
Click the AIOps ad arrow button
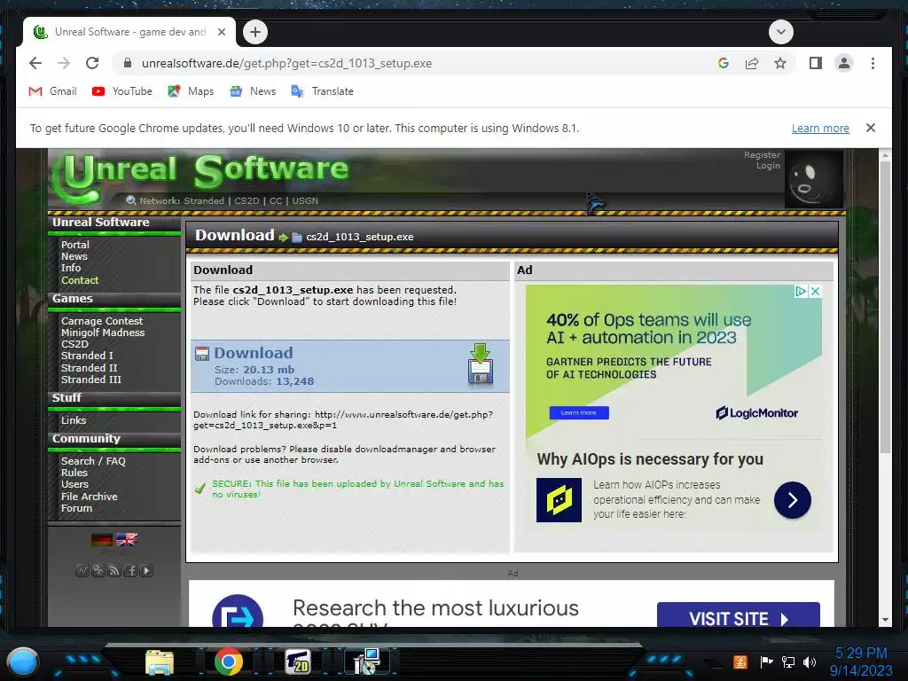pos(792,500)
